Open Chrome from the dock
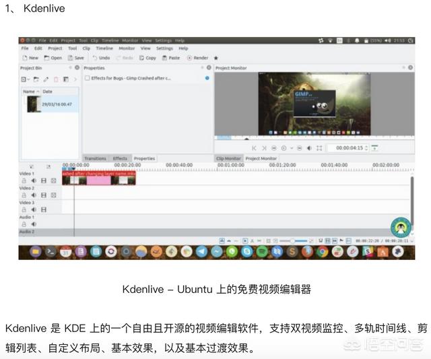431x359 pixels. pos(323,251)
